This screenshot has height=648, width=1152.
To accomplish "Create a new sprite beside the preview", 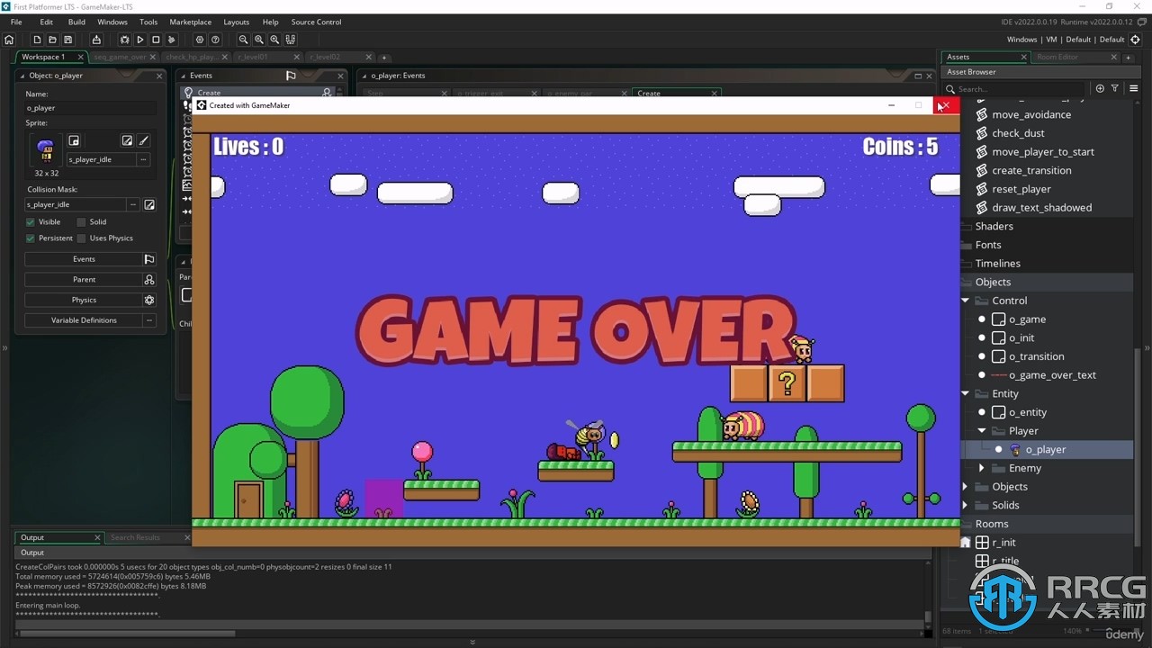I will (74, 140).
